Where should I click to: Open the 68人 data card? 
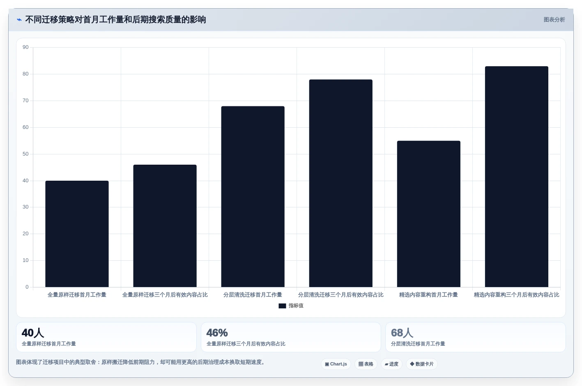(x=476, y=337)
